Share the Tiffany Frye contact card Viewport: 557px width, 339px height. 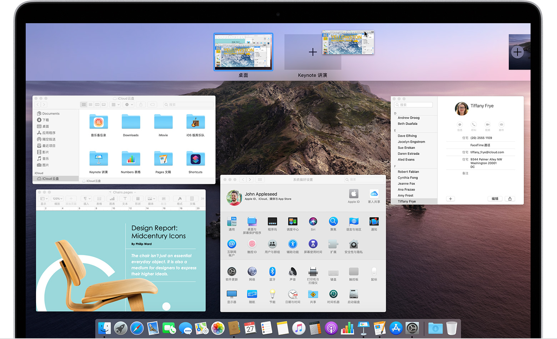510,199
